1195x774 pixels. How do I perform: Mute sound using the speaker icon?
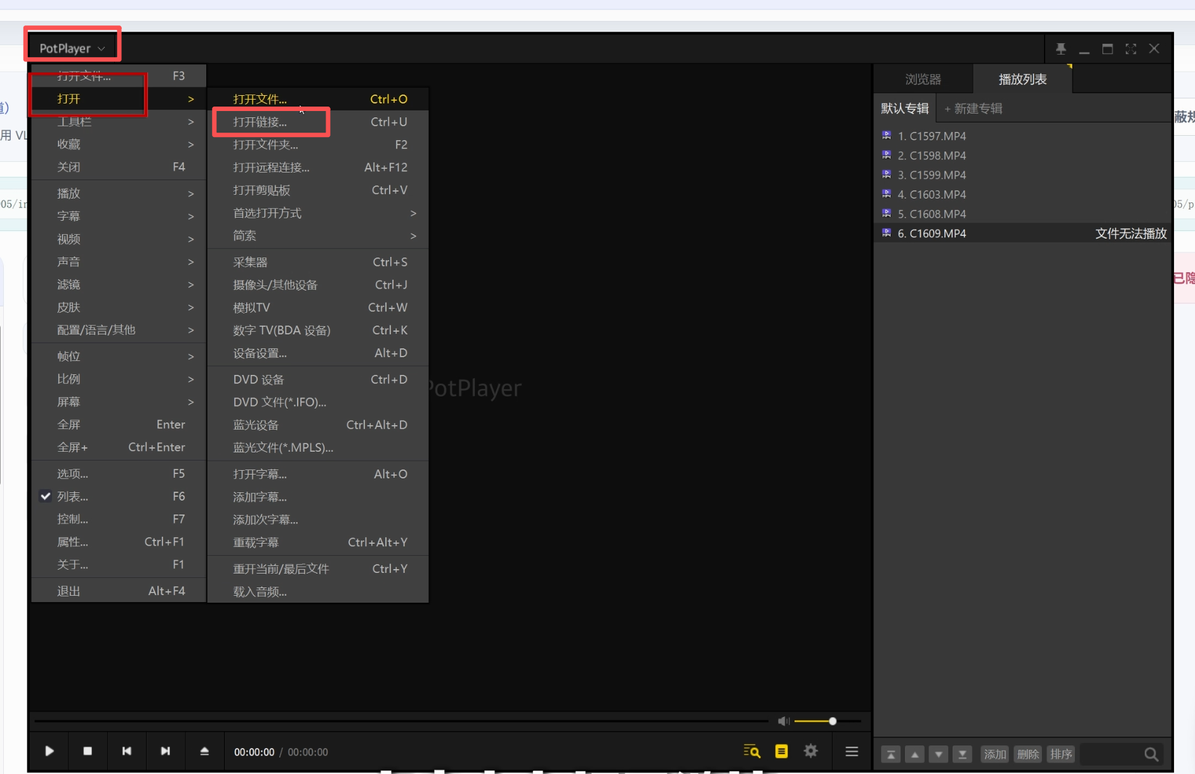(x=784, y=721)
